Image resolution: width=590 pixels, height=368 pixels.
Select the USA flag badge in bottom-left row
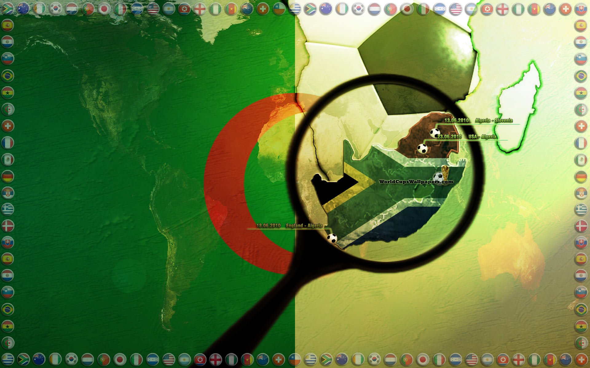click(168, 359)
